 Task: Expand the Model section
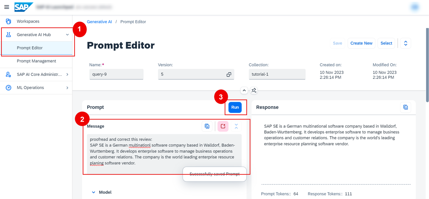pyautogui.click(x=94, y=192)
